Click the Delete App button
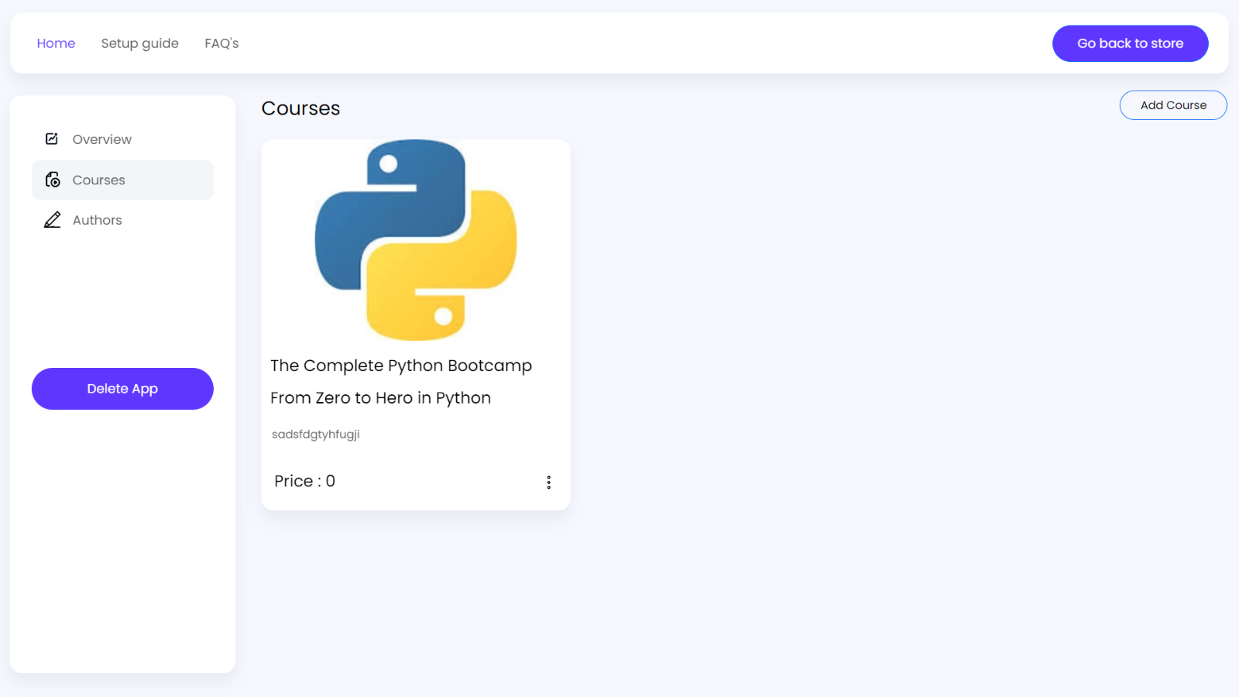The height and width of the screenshot is (697, 1239). (122, 388)
